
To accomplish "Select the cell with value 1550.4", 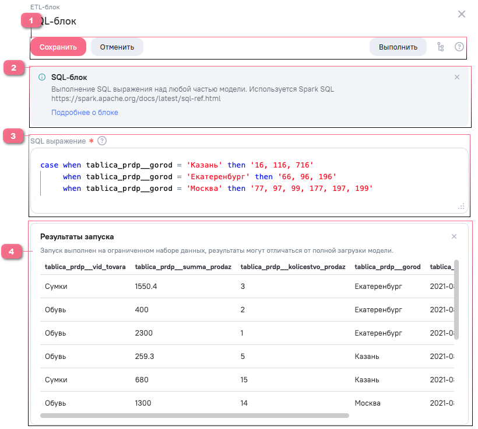I will tap(146, 287).
